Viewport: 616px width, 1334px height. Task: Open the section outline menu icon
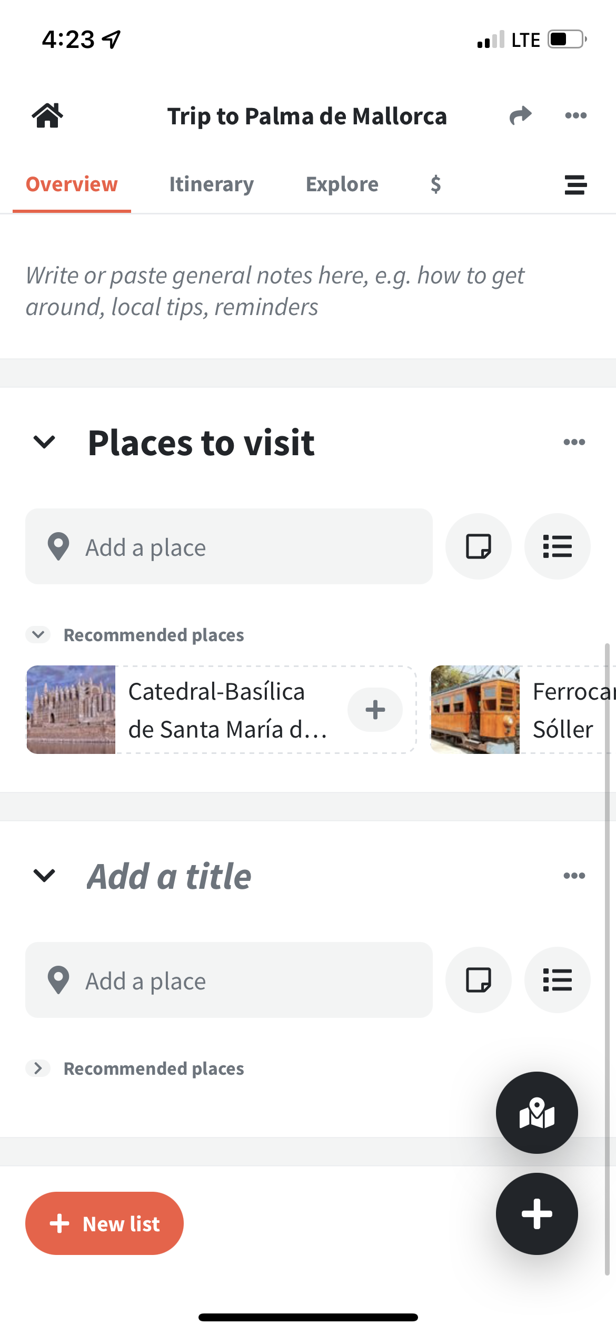(575, 185)
